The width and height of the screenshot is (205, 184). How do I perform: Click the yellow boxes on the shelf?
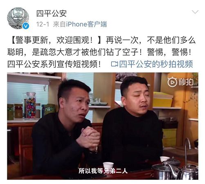[x=163, y=99]
